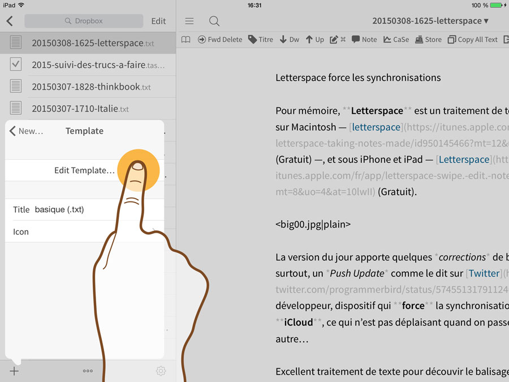The height and width of the screenshot is (382, 509).
Task: Open file 20150307-1828-thinkbook.txt
Action: tap(88, 87)
